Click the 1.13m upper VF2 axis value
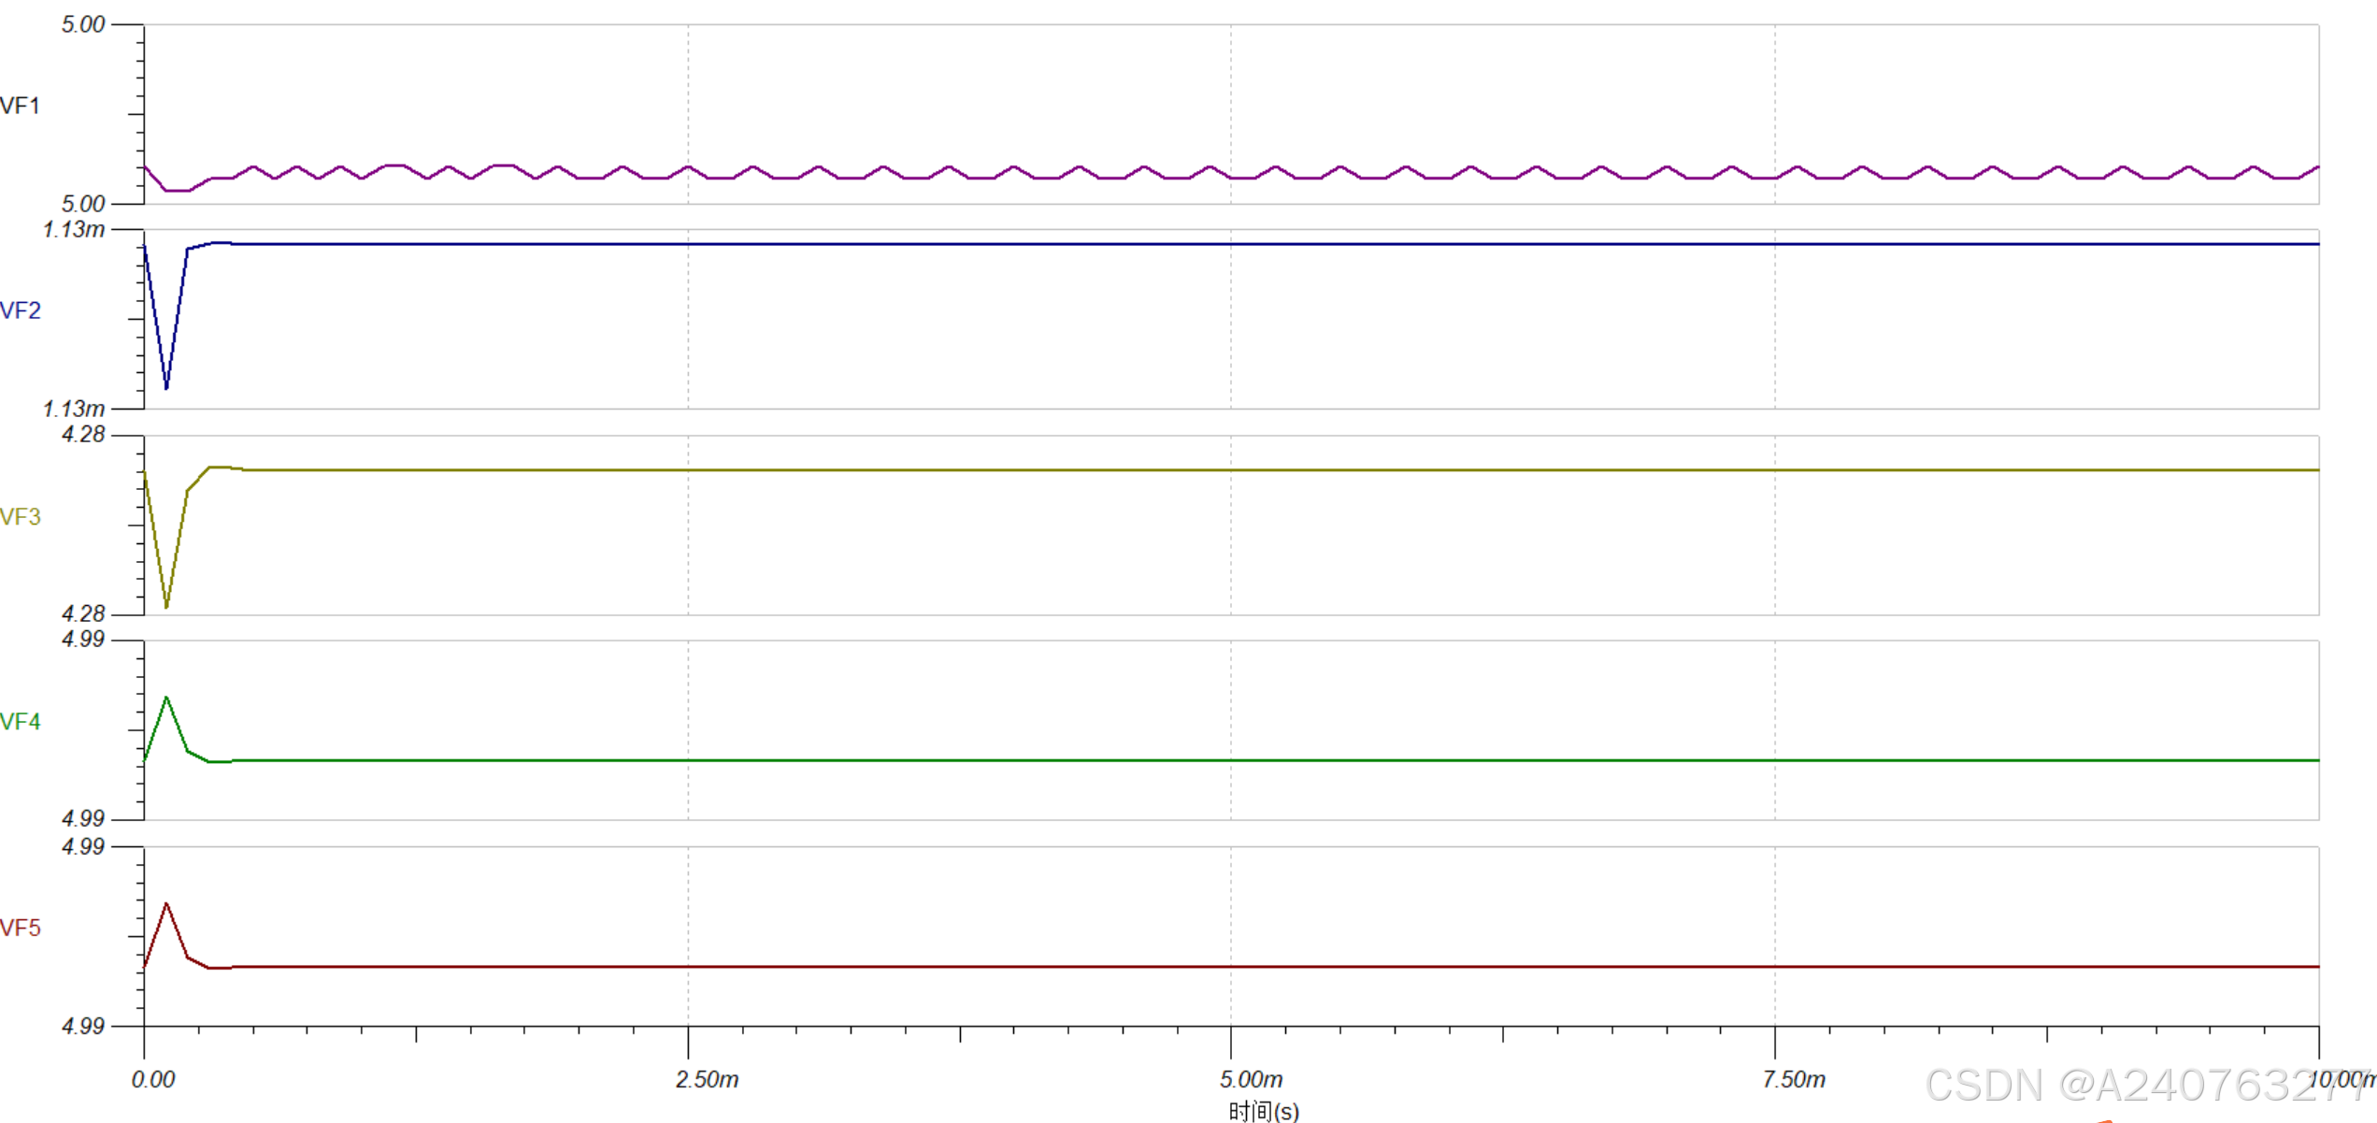 point(74,229)
